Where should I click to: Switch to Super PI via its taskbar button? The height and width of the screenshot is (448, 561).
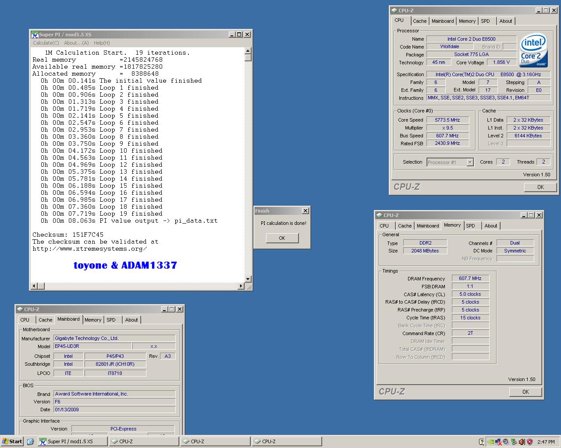click(x=72, y=441)
